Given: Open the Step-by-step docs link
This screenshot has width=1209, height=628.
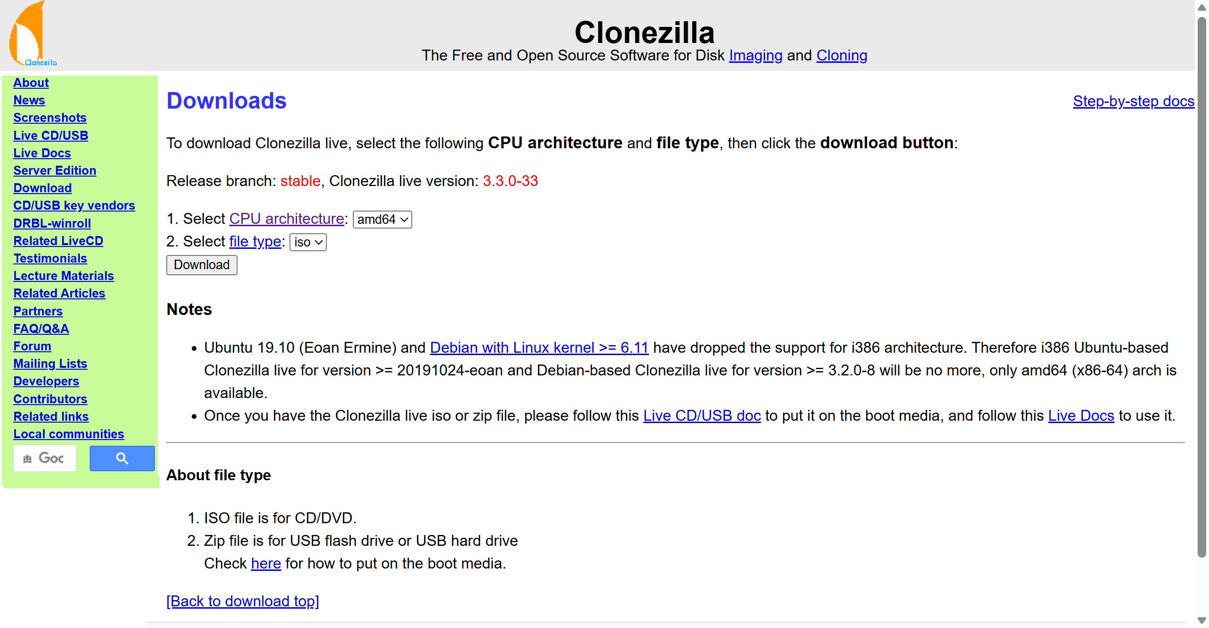Looking at the screenshot, I should [x=1133, y=101].
